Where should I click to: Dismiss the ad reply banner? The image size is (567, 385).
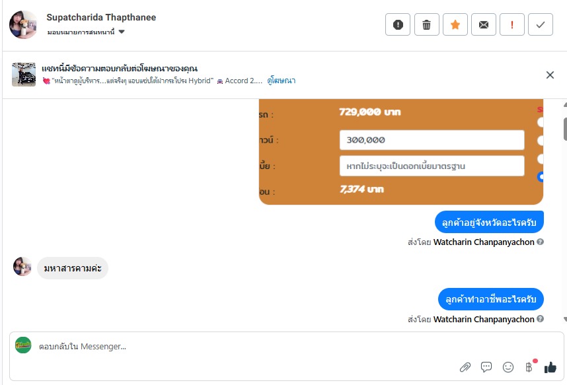point(550,75)
